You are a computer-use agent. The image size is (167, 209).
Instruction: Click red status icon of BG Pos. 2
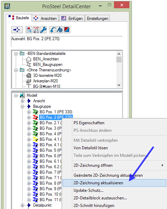[35, 117]
